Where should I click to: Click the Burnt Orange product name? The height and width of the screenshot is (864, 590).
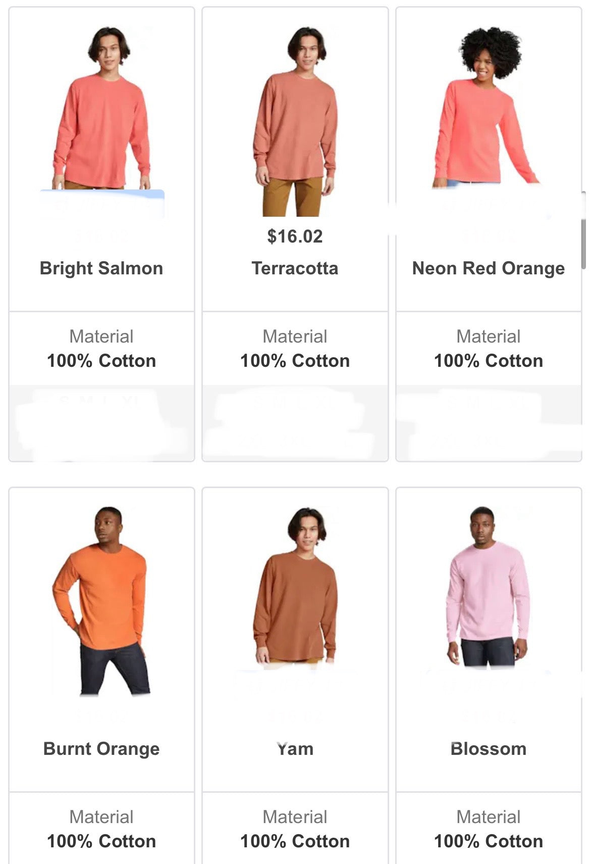point(101,749)
